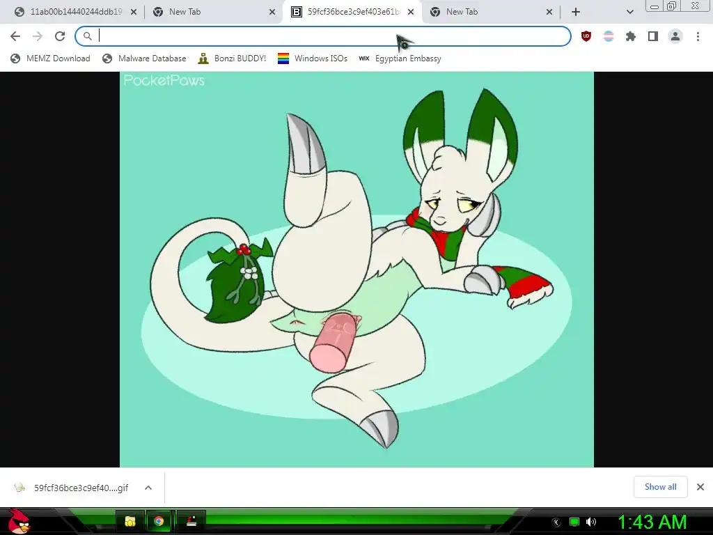The width and height of the screenshot is (713, 535).
Task: Reload the current page
Action: (x=60, y=36)
